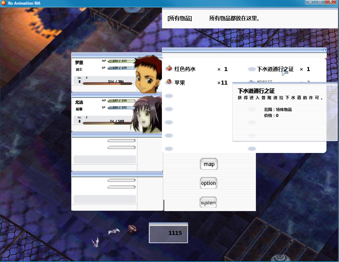Click the text 所有物品都放在这里。
The image size is (339, 262).
pyautogui.click(x=234, y=19)
